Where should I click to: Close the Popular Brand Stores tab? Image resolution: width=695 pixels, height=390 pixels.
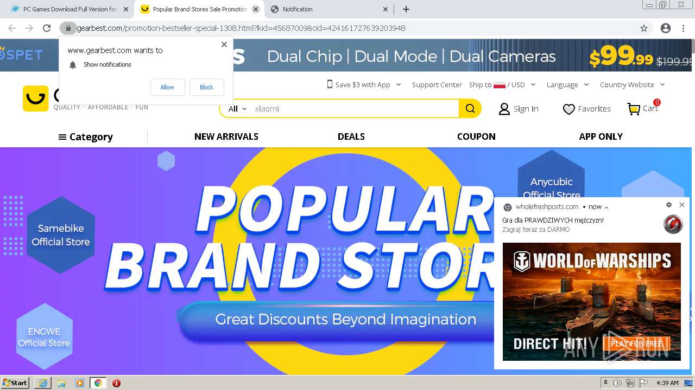[256, 9]
